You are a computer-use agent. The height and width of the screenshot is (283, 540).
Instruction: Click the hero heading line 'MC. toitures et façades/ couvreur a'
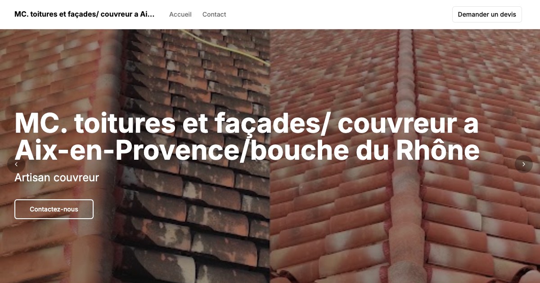tap(247, 124)
